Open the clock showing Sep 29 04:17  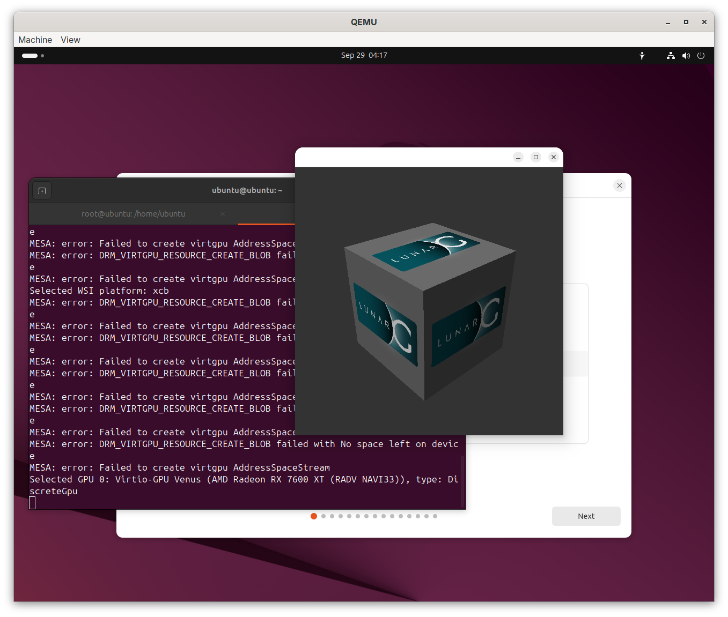364,55
